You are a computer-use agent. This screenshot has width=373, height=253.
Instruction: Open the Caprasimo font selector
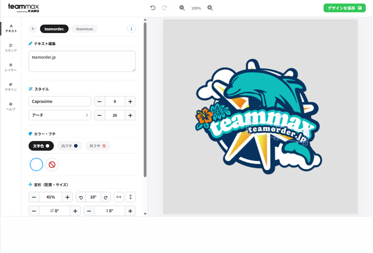pos(60,101)
